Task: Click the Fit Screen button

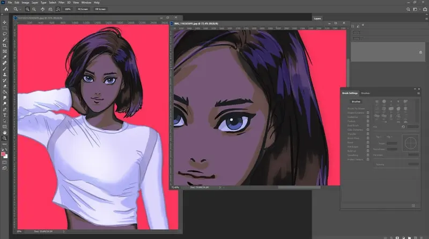Action: 83,9
